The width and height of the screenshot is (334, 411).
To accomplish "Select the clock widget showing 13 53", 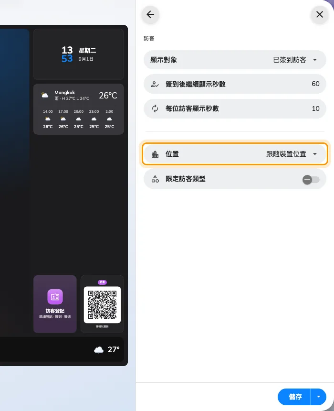I will click(x=79, y=54).
